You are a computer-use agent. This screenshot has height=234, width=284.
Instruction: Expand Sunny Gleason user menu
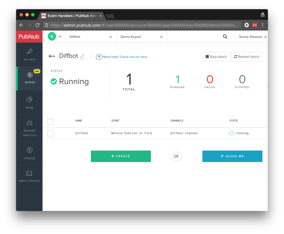point(253,37)
